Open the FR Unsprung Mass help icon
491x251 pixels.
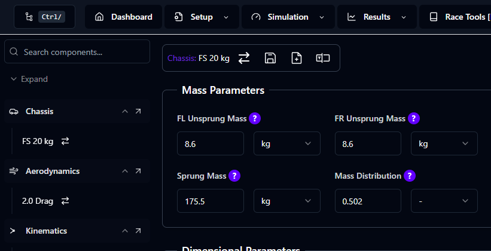click(x=414, y=118)
